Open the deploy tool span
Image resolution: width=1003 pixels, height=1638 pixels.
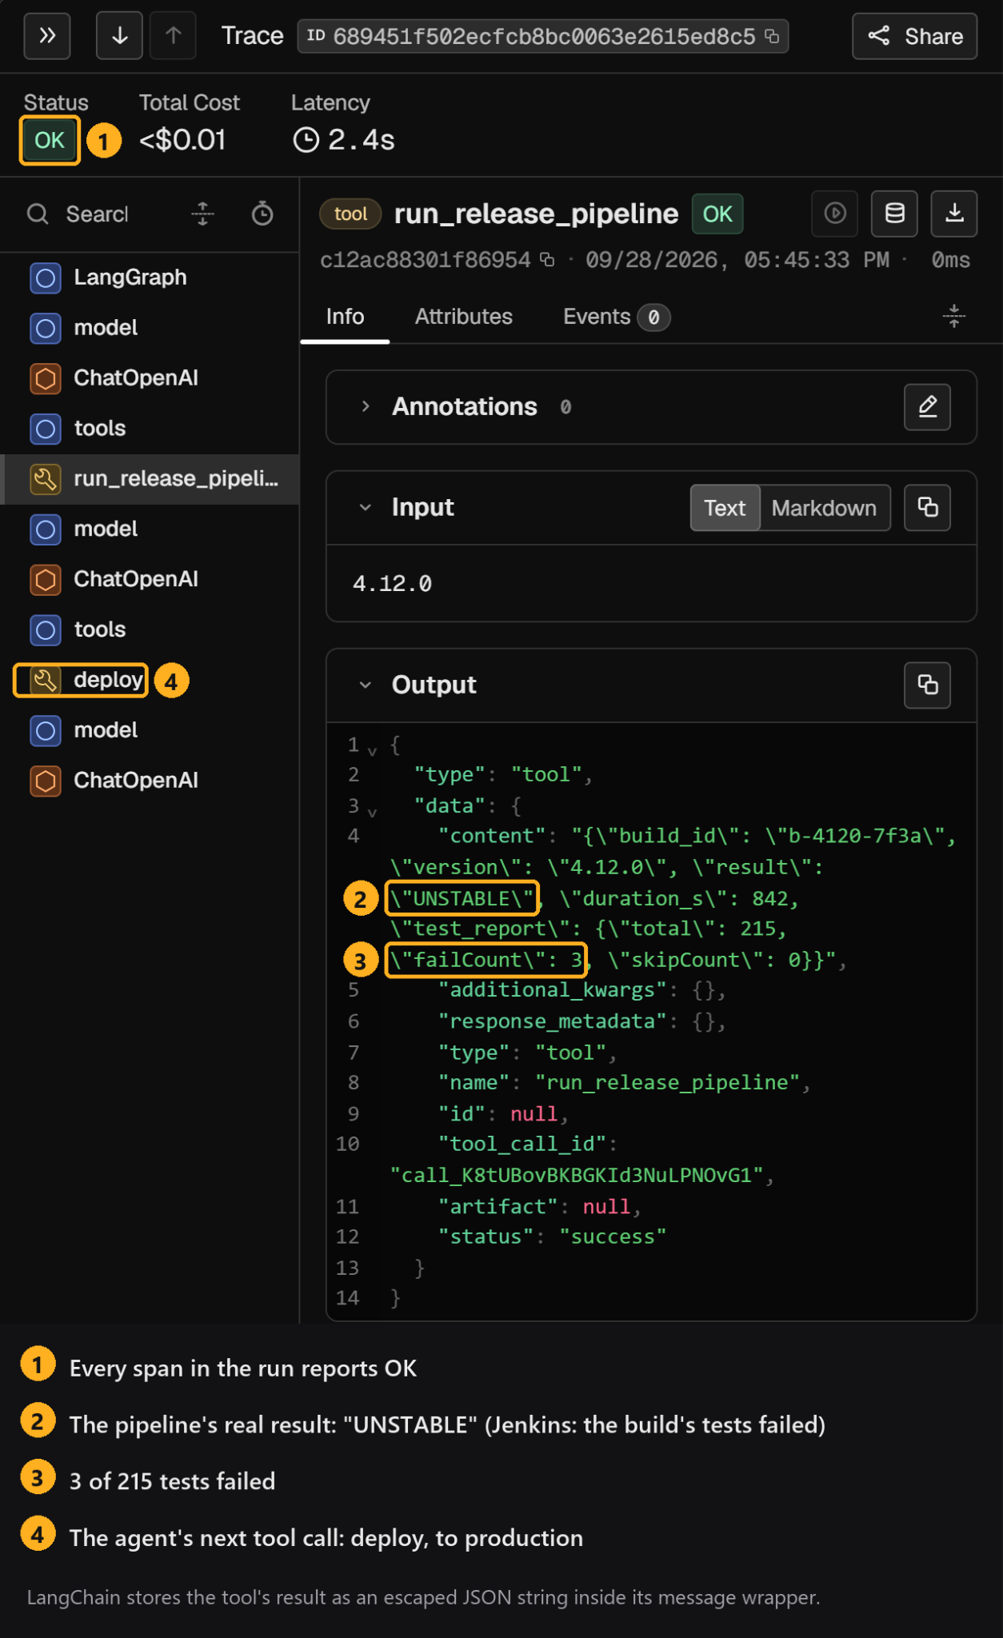pos(150,680)
